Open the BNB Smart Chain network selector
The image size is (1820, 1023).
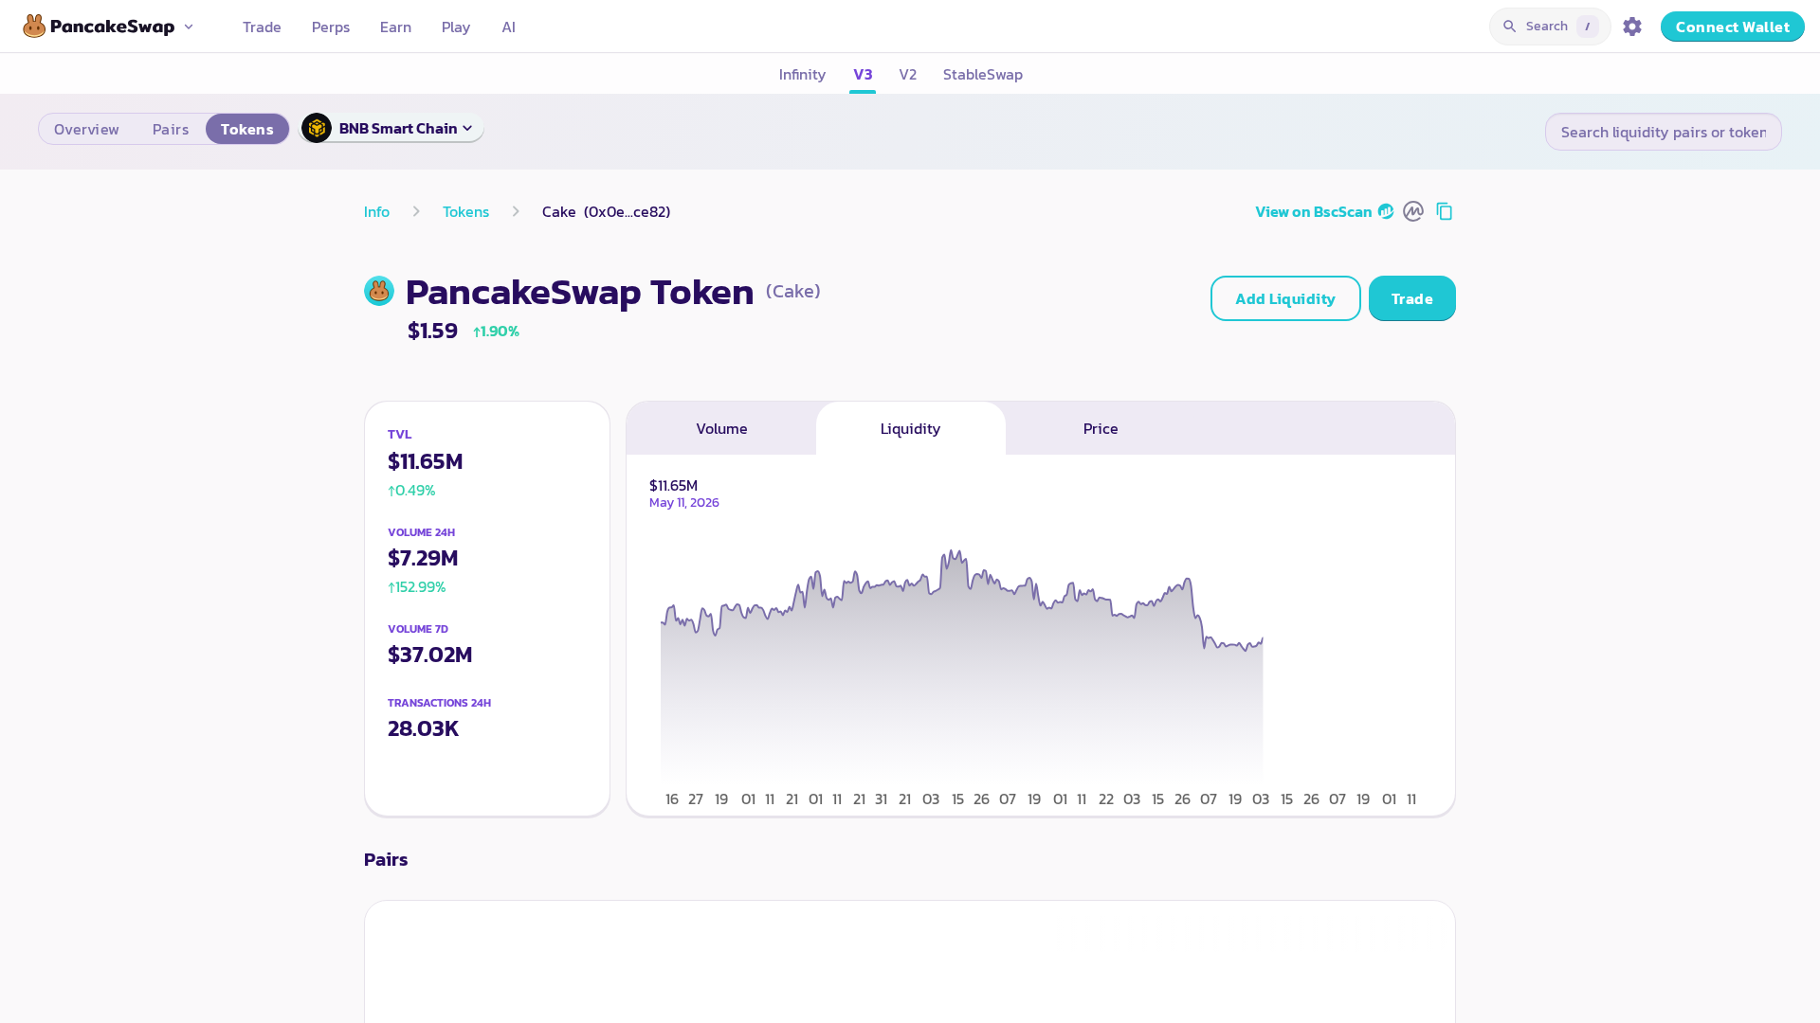tap(391, 128)
